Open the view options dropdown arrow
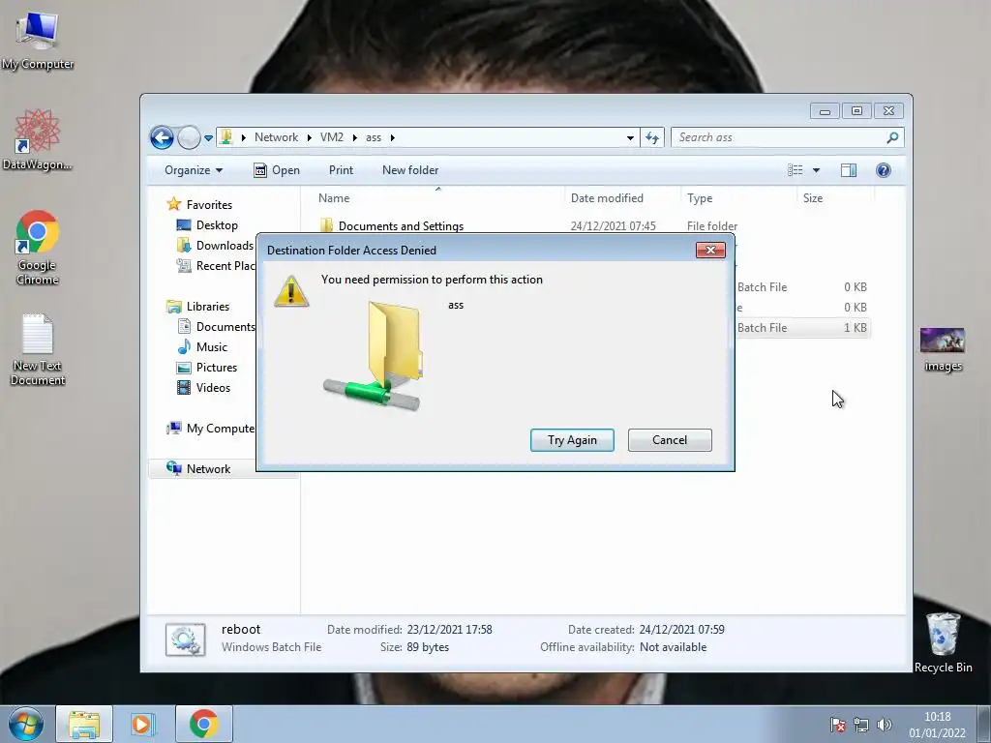The height and width of the screenshot is (743, 991). point(816,170)
